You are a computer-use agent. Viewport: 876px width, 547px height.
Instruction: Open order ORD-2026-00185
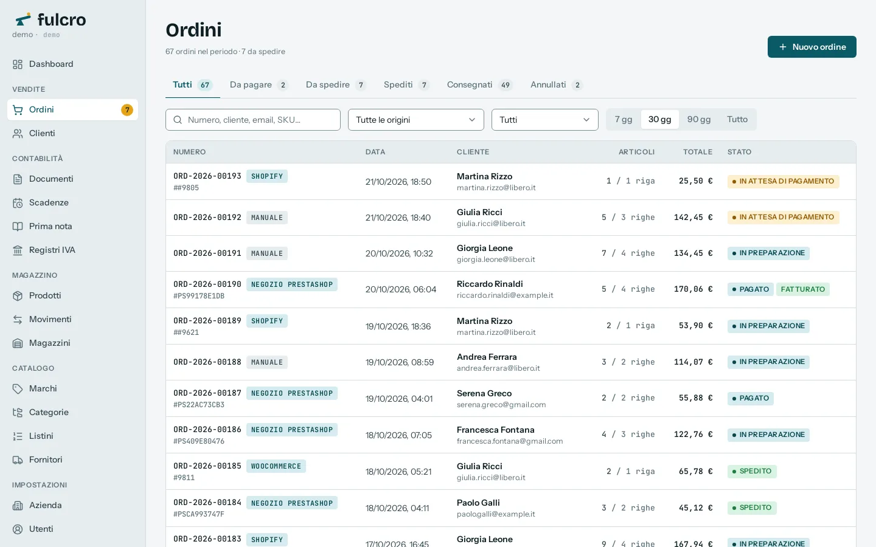coord(207,466)
